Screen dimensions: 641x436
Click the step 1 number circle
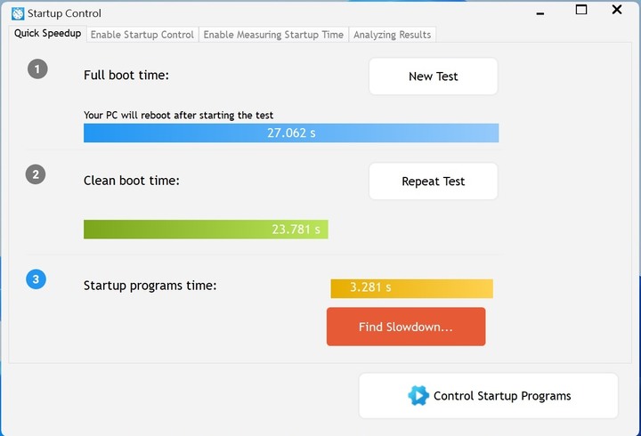coord(37,69)
